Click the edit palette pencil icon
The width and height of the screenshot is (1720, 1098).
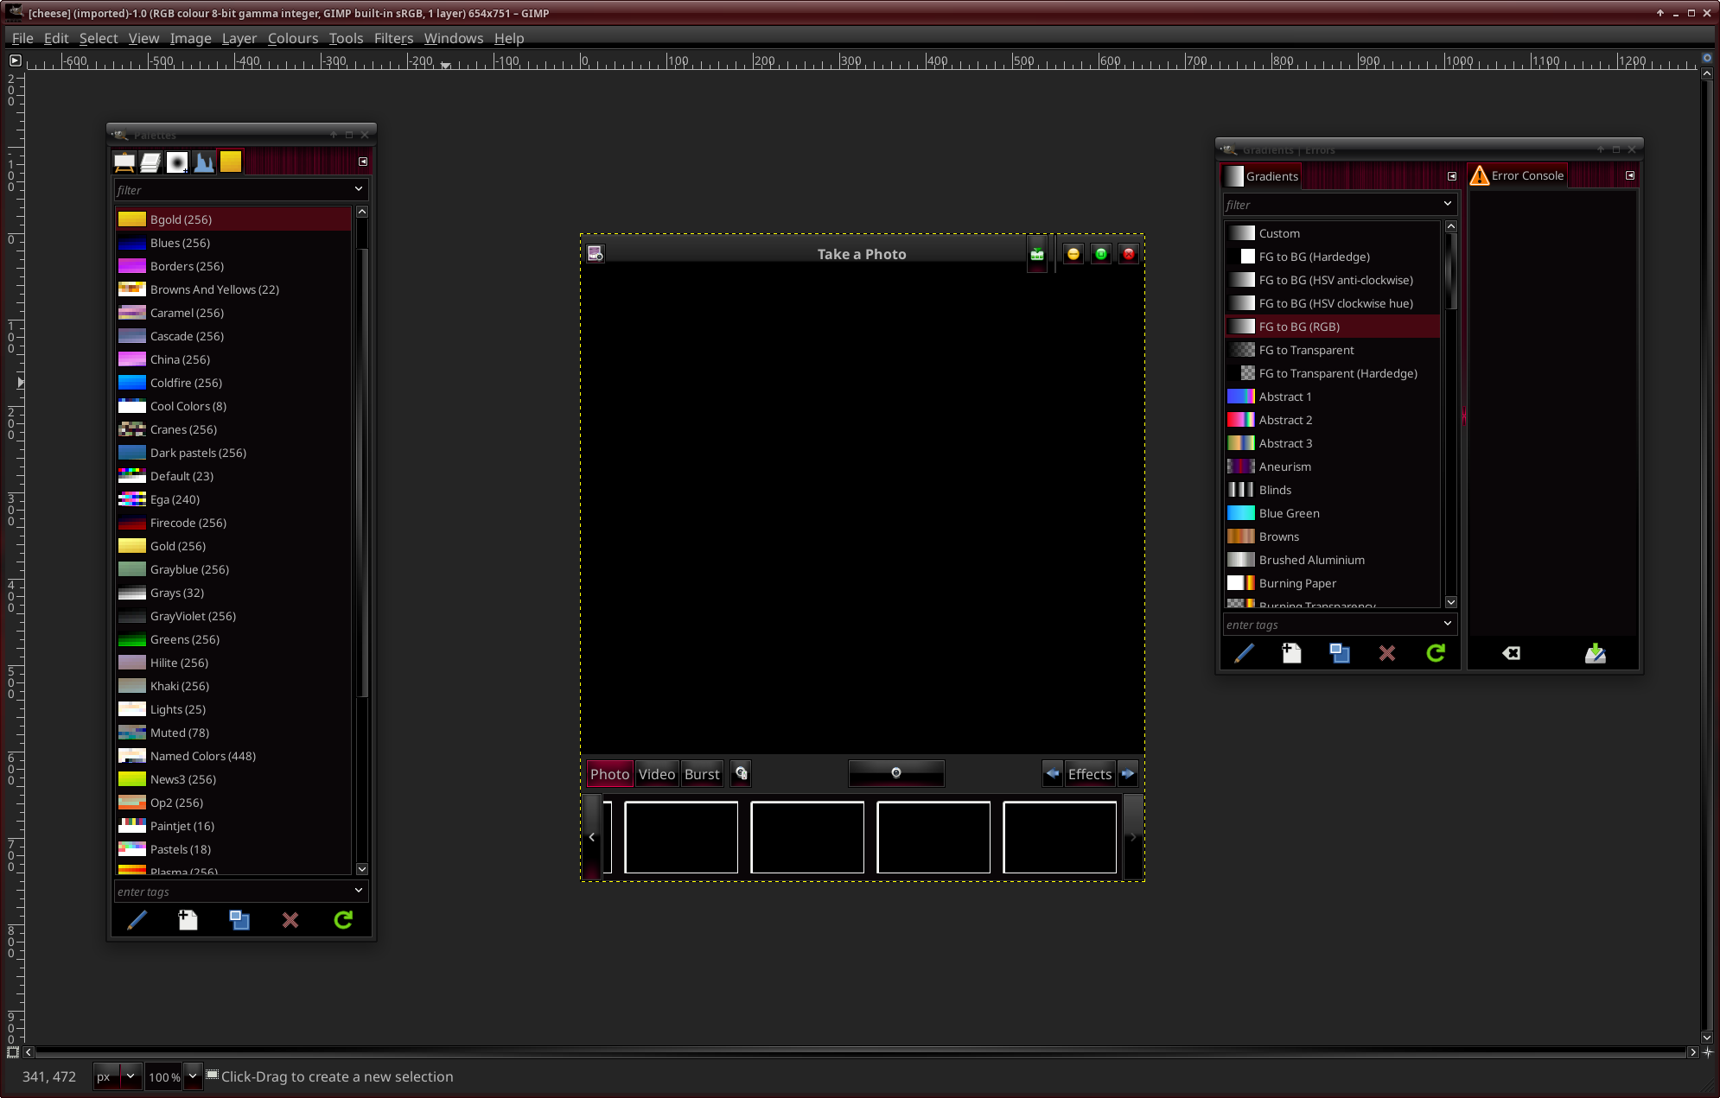[x=137, y=920]
